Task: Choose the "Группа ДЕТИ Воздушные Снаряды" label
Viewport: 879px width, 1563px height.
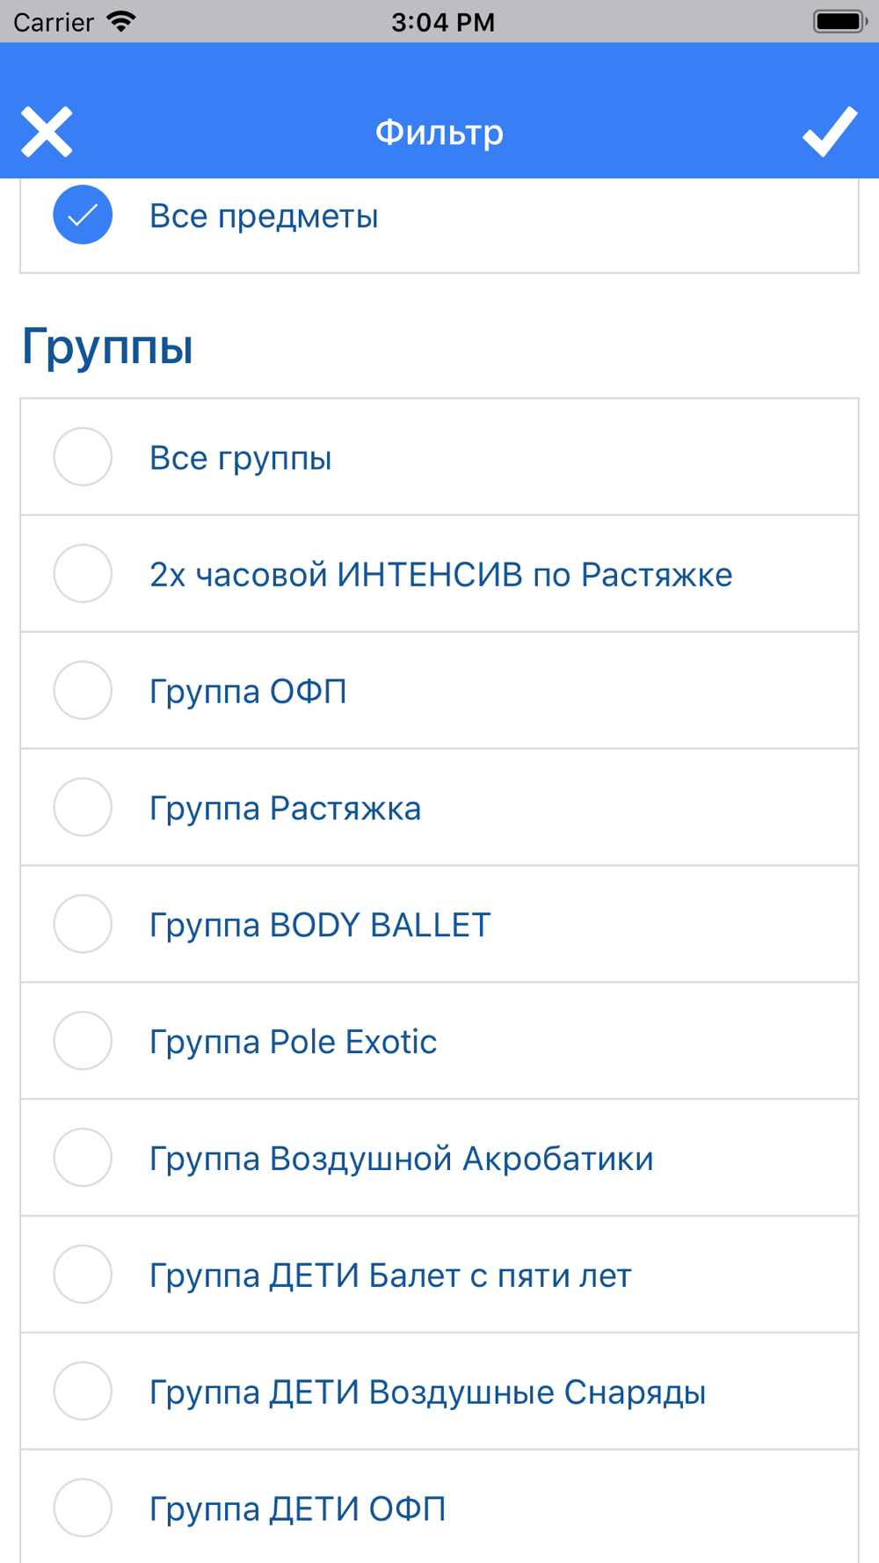Action: pos(427,1392)
